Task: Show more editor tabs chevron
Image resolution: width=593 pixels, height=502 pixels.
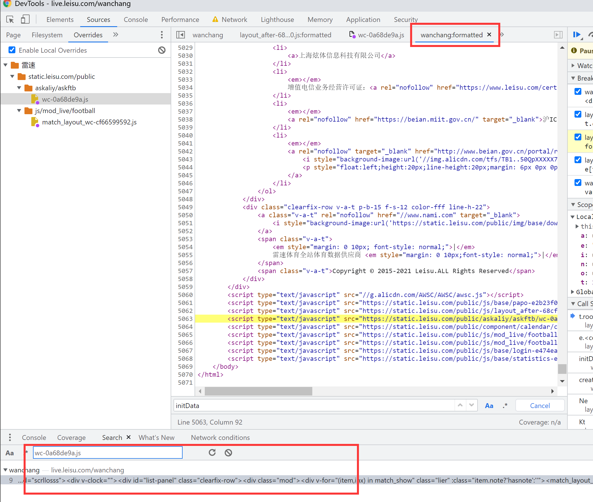Action: [502, 34]
